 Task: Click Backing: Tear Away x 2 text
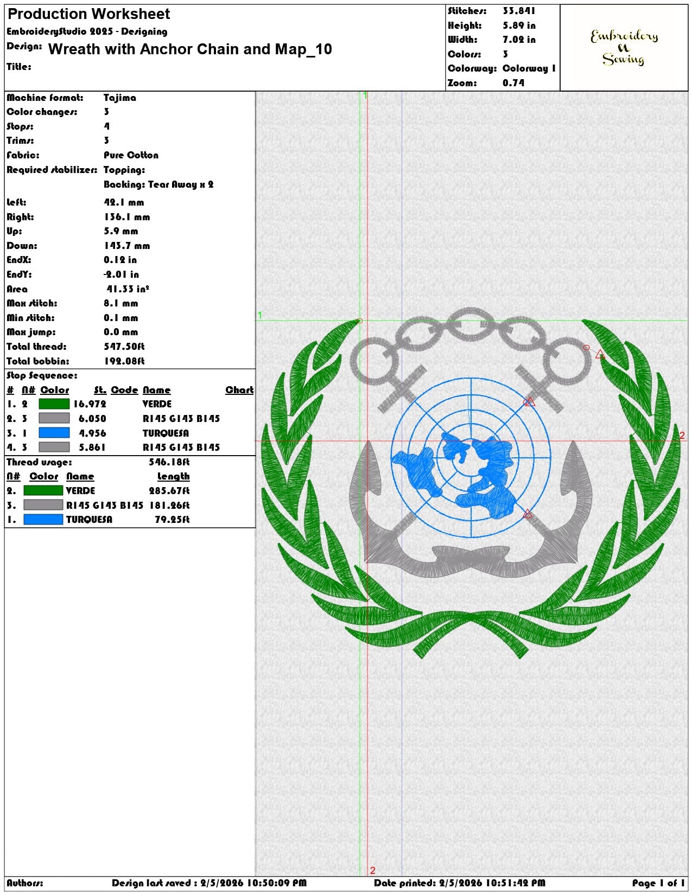(x=158, y=184)
